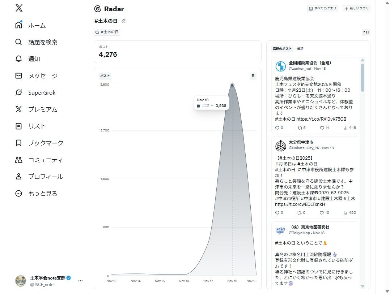Repost the 大分県中津市 post

click(x=301, y=213)
